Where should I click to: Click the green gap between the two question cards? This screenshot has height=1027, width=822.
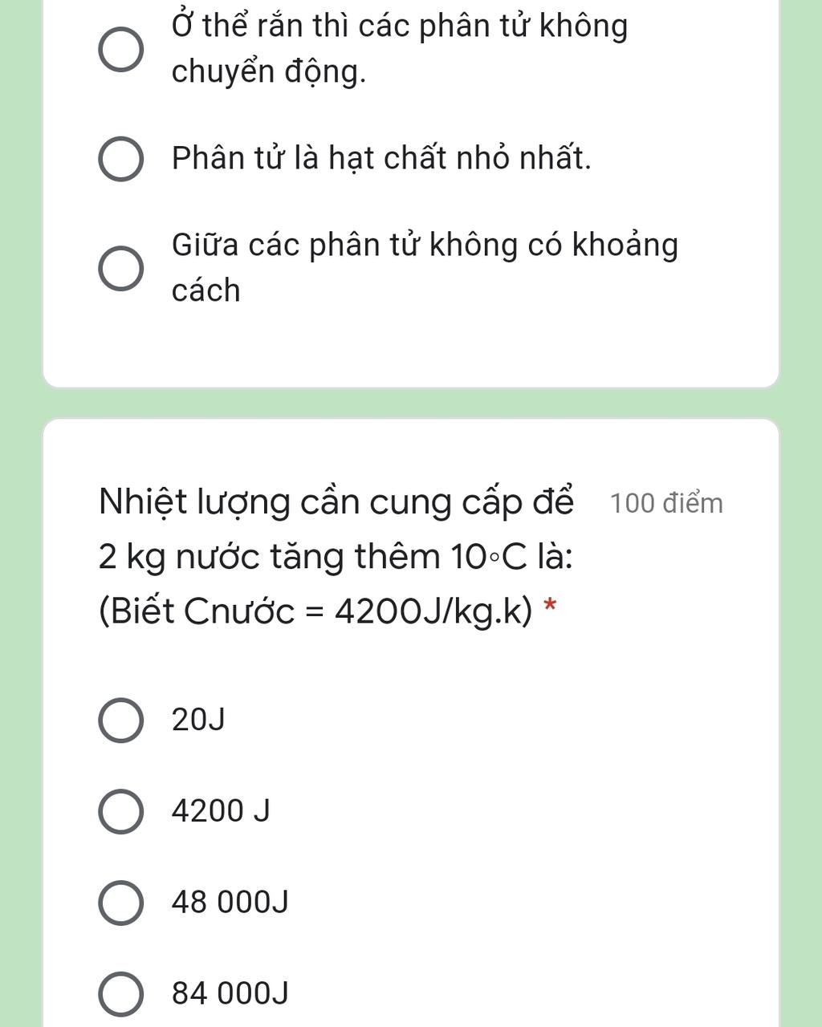pos(411,404)
